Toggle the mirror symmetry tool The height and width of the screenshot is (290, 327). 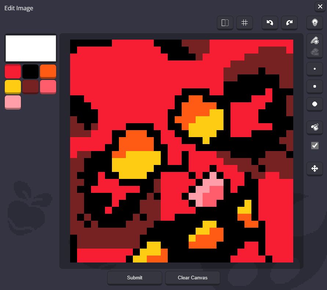(225, 22)
